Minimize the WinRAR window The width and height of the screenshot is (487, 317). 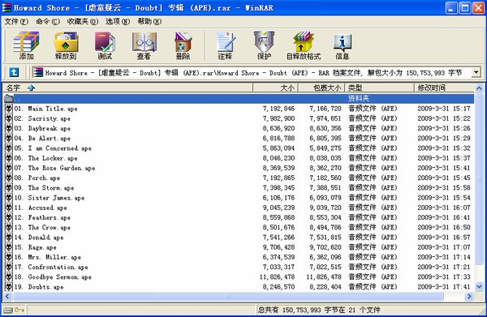click(451, 8)
